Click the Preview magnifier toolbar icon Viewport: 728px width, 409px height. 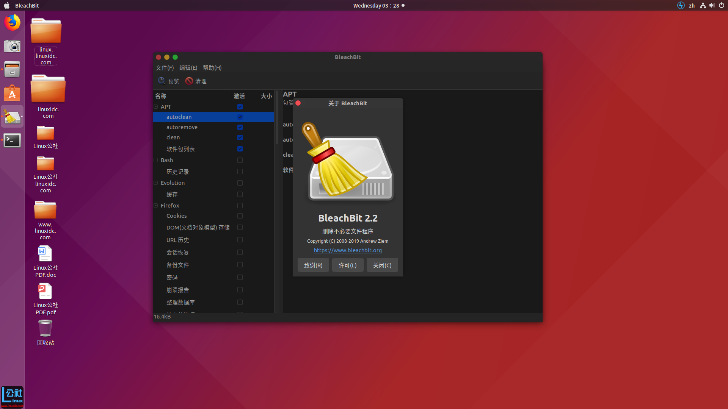pos(162,81)
